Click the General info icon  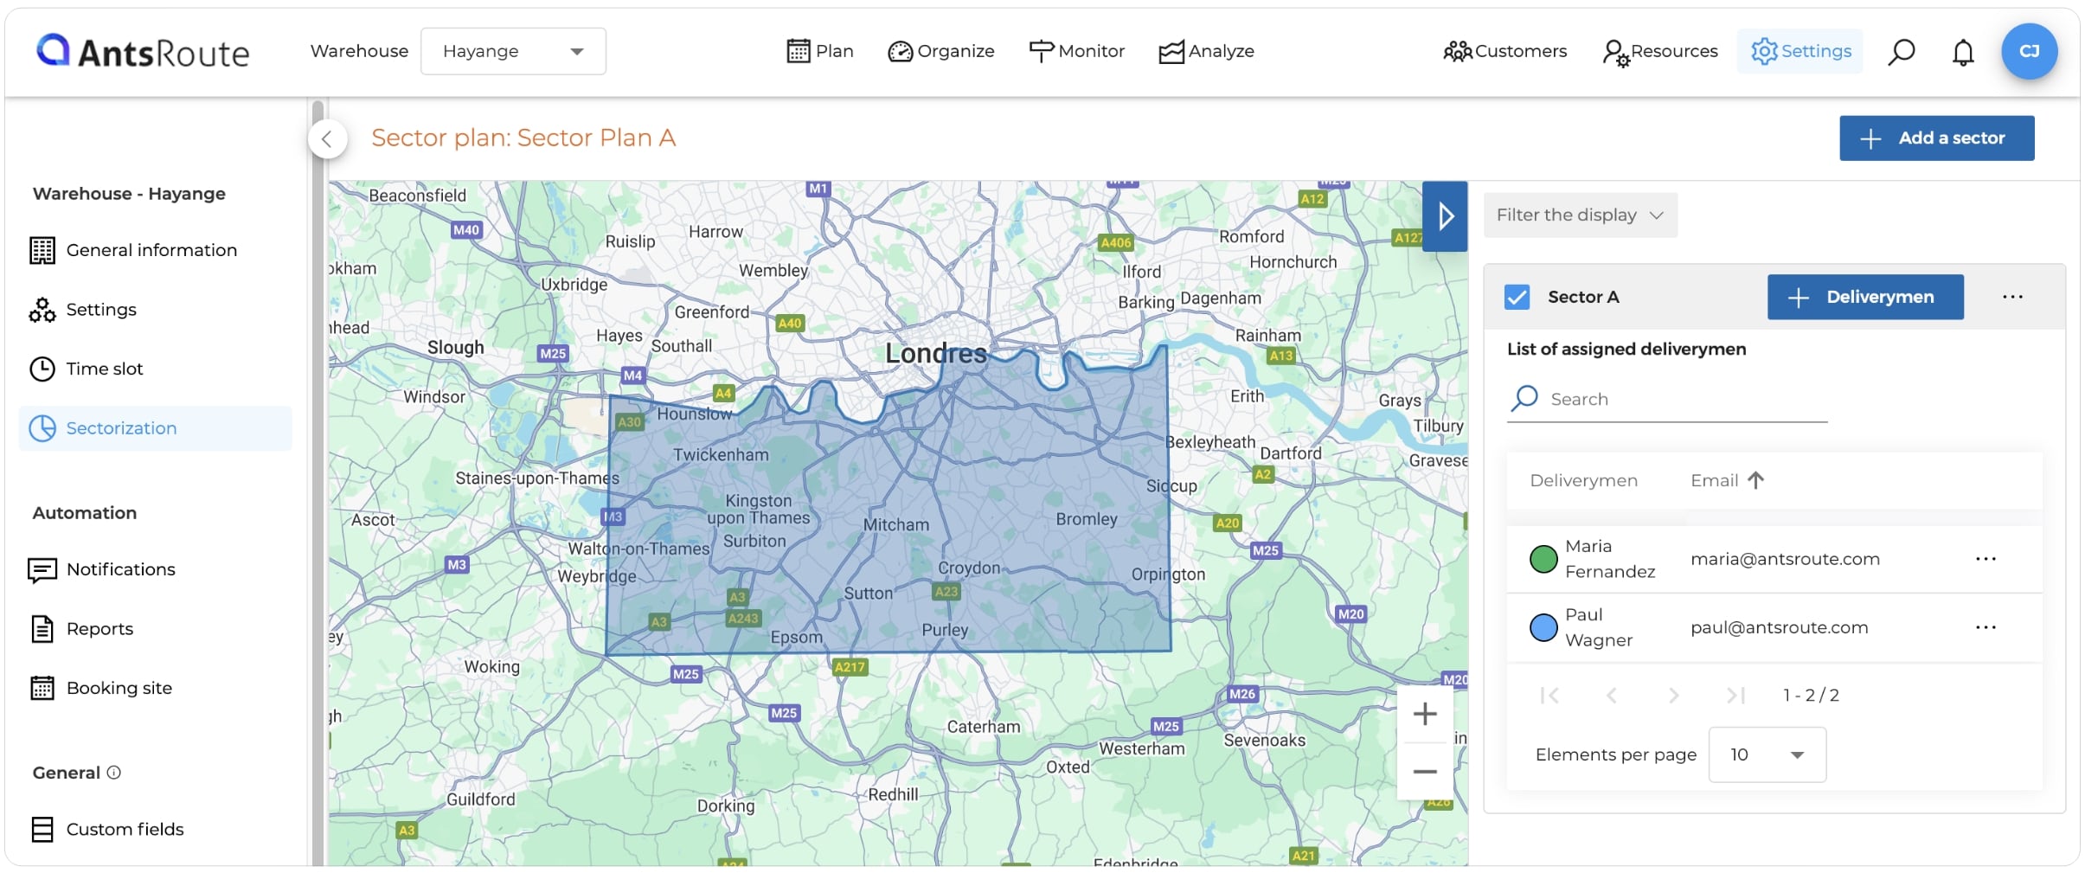(x=113, y=773)
